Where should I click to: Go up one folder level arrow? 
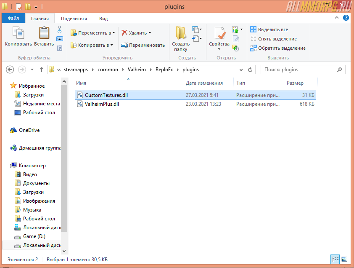[x=42, y=70]
